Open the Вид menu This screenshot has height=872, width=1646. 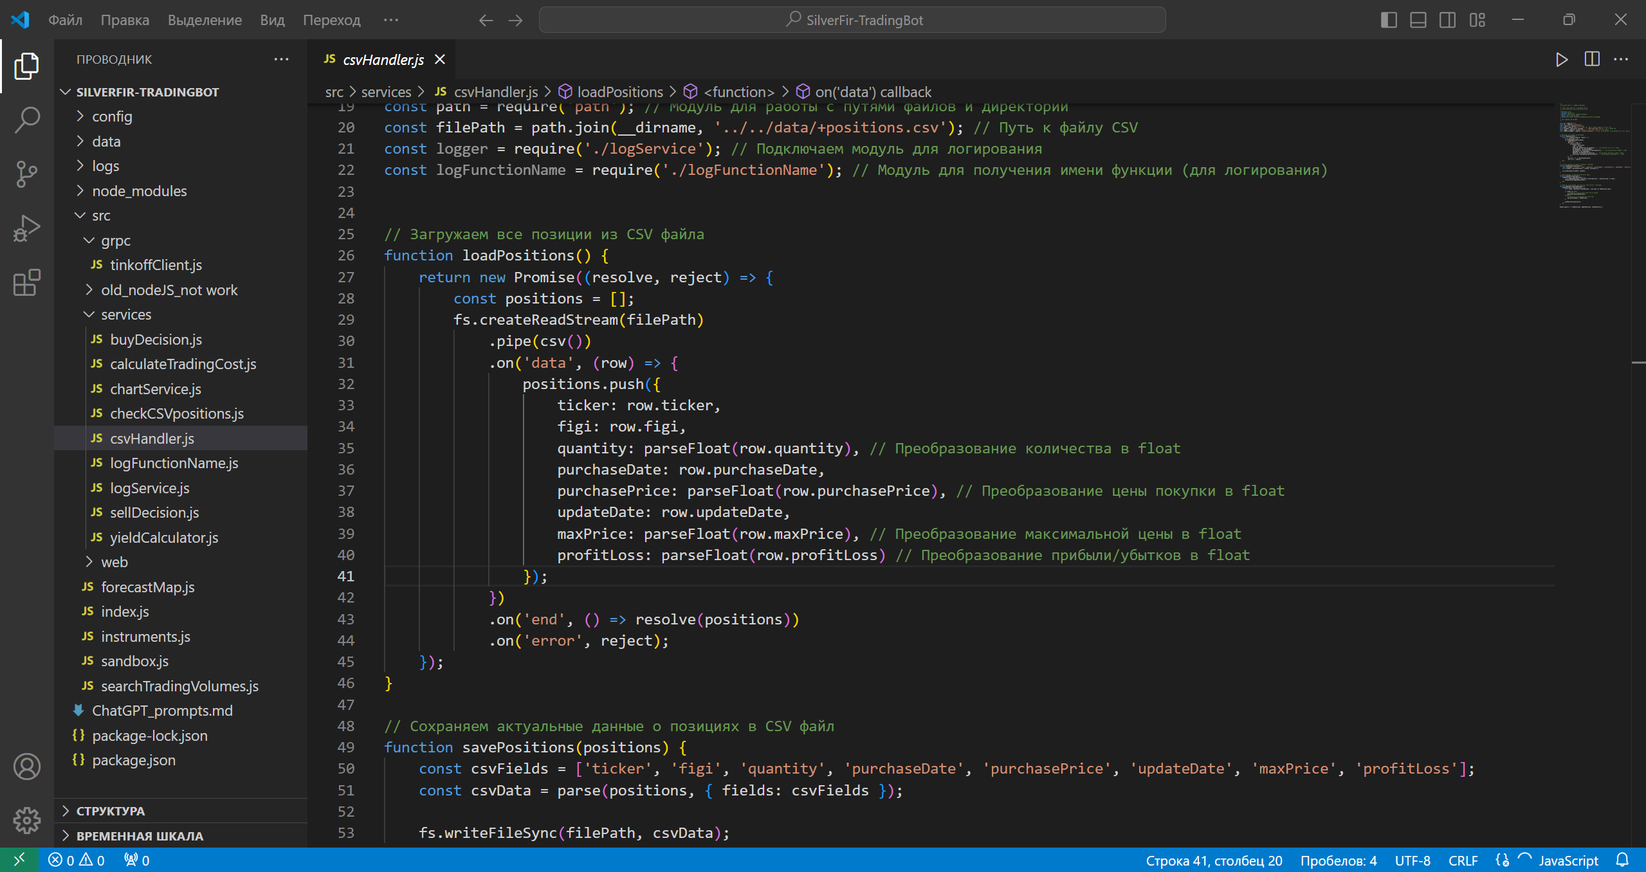[x=272, y=20]
